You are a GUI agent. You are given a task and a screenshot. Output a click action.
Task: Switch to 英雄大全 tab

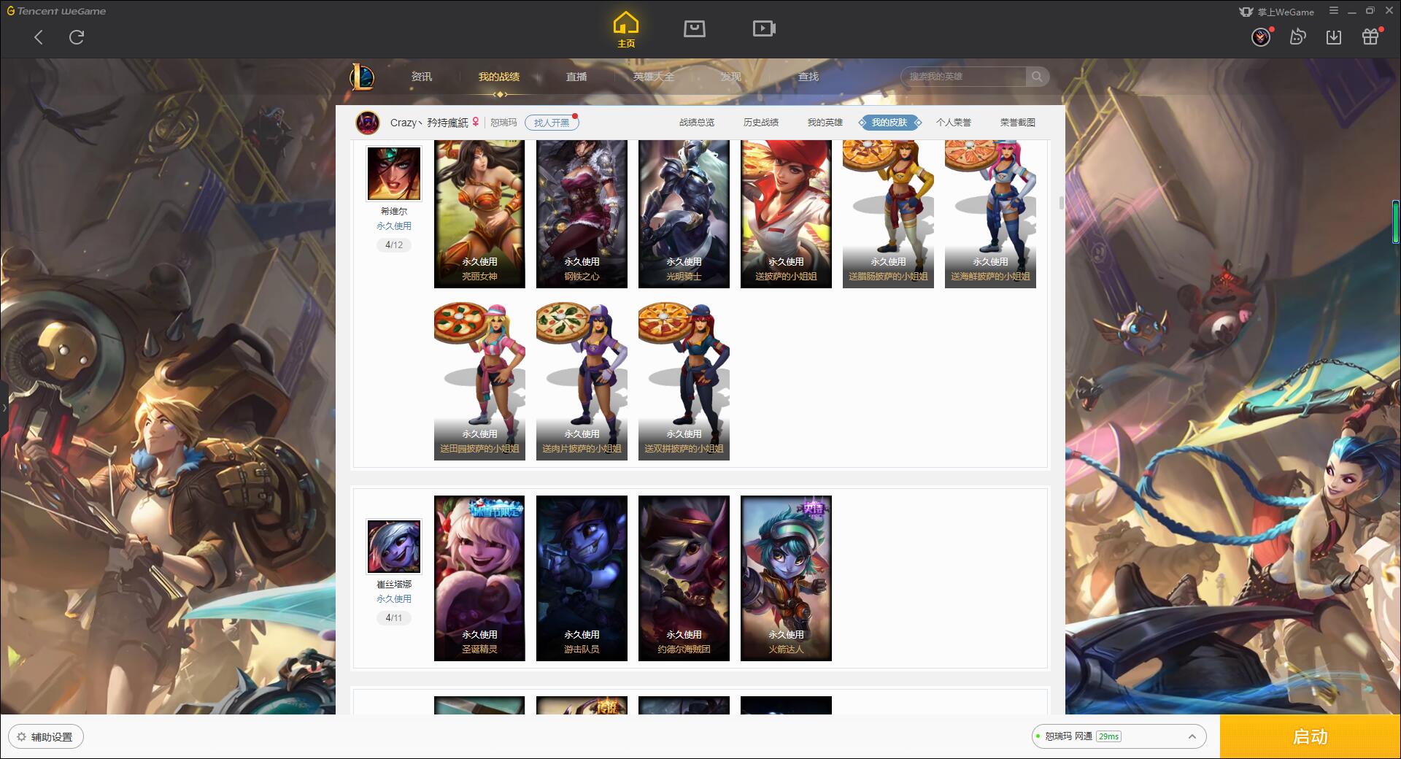(654, 77)
